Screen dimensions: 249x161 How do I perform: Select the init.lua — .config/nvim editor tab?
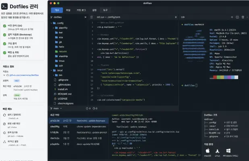(108, 17)
